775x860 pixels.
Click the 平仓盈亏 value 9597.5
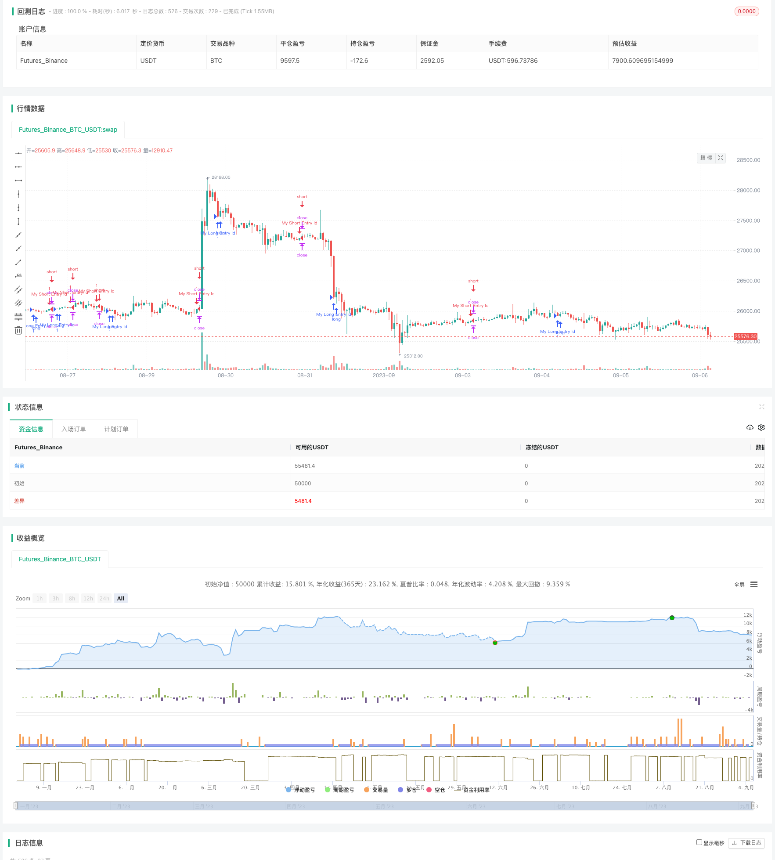pyautogui.click(x=290, y=61)
